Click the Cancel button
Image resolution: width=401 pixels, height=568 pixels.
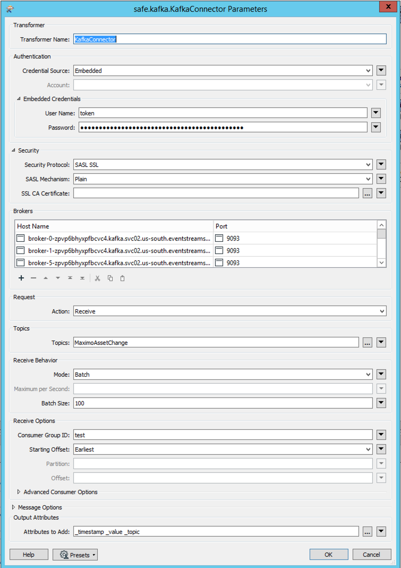pyautogui.click(x=372, y=555)
